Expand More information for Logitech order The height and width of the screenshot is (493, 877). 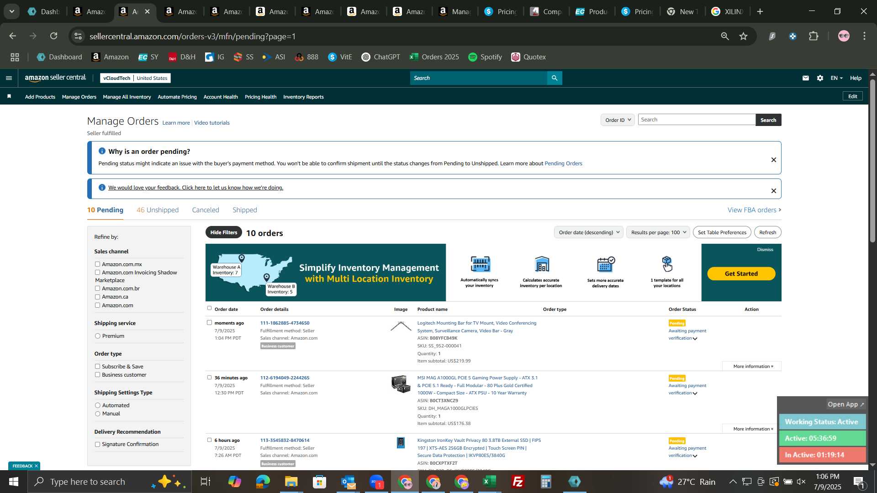click(x=752, y=366)
